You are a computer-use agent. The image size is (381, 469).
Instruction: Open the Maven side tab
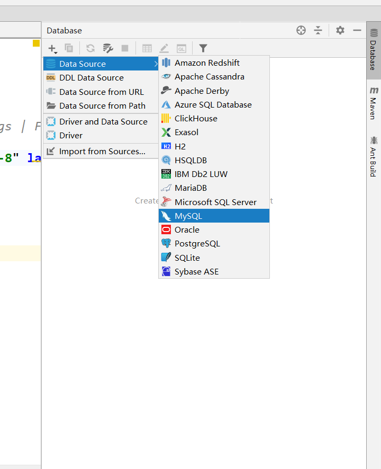pos(374,103)
